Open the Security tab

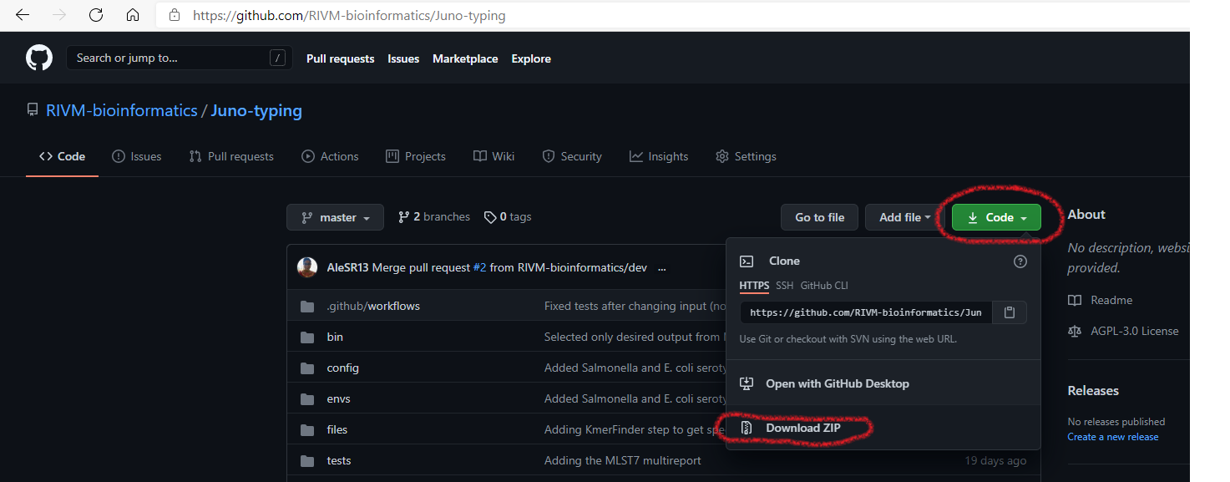[572, 156]
